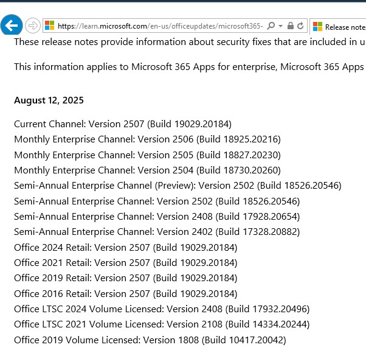Screen dimensions: 366x353
Task: View the security lock icon report
Action: (291, 26)
